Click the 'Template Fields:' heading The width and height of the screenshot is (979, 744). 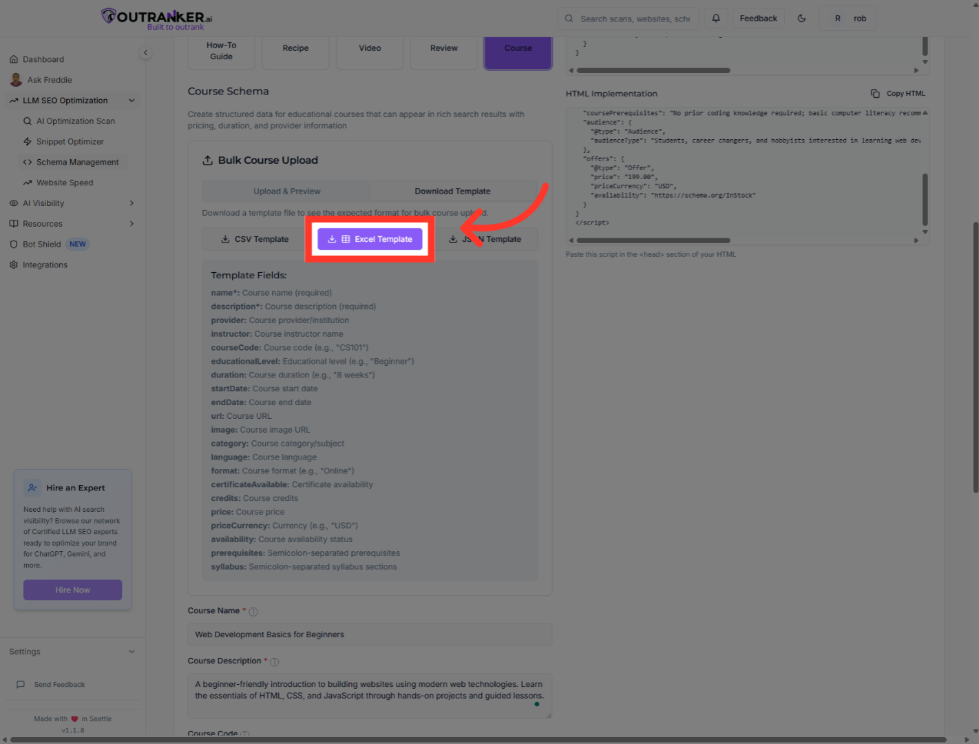click(249, 276)
